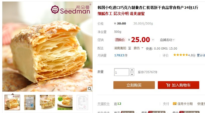Screen dimensions: 205x113
Task: Click the credit card installment icon
Action: pos(175,104)
